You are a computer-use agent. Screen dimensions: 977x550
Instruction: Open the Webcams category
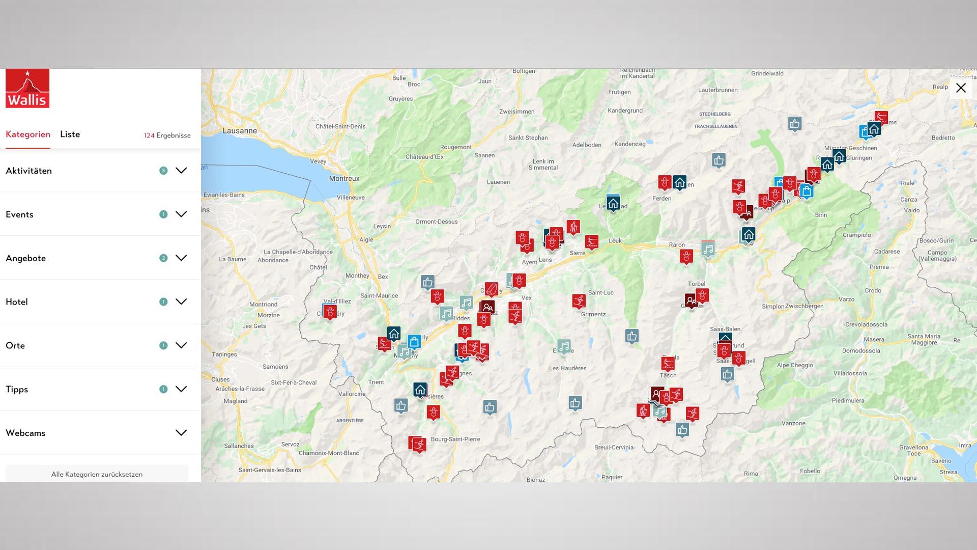coord(181,433)
